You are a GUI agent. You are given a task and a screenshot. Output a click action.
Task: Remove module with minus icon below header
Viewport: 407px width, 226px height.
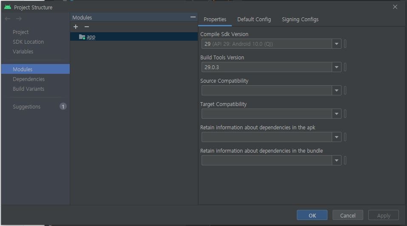click(87, 27)
